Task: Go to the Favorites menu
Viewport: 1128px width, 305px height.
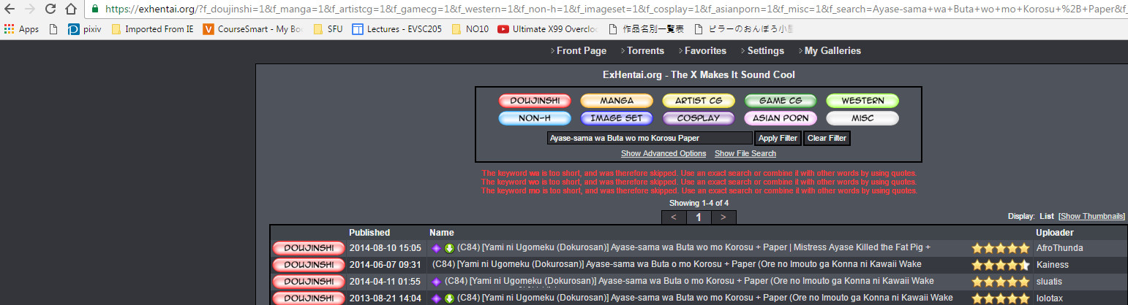Action: [x=705, y=51]
